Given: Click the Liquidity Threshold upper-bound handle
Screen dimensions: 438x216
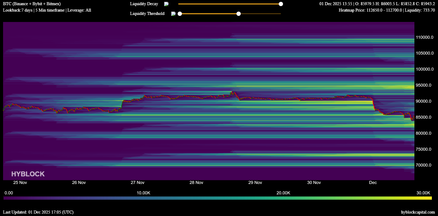Looking at the screenshot, I should click(239, 14).
